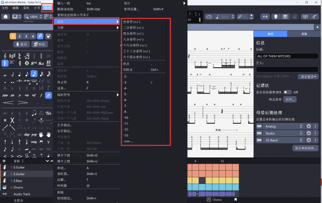This screenshot has height=203, width=322.
Task: Select the 3. E.Bass track row
Action: 27,181
